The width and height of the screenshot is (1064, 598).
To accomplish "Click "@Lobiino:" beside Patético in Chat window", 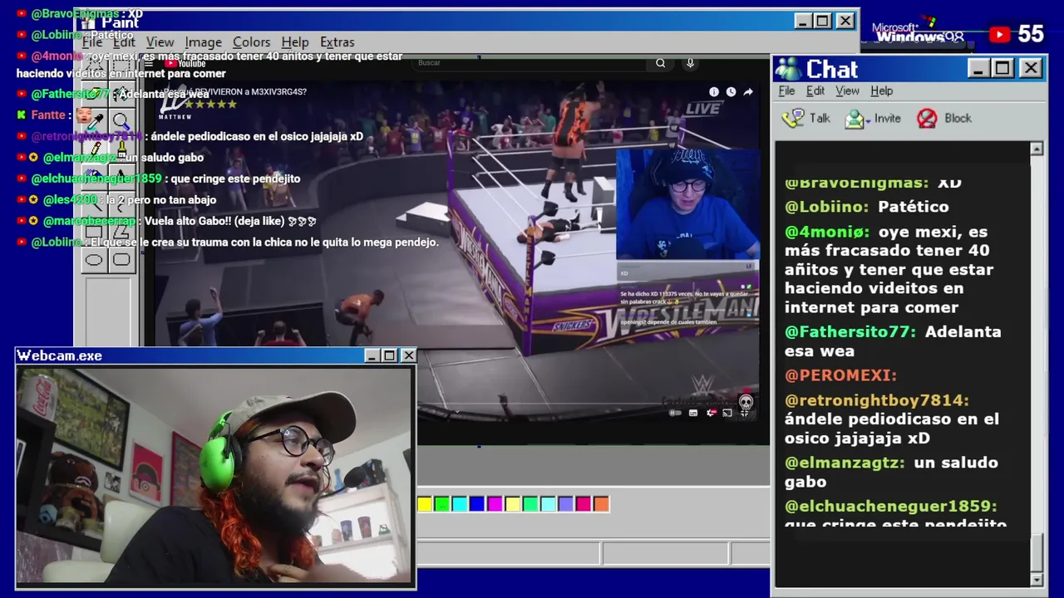I will tap(827, 207).
